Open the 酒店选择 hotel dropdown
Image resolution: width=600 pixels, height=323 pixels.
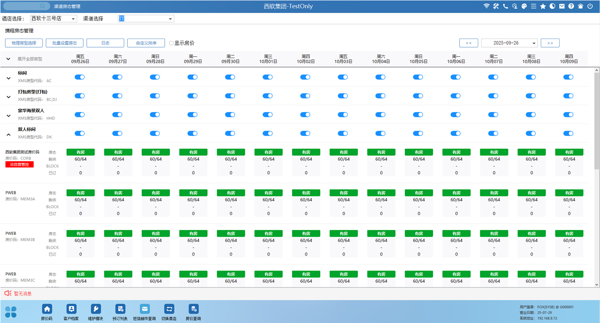[x=53, y=19]
